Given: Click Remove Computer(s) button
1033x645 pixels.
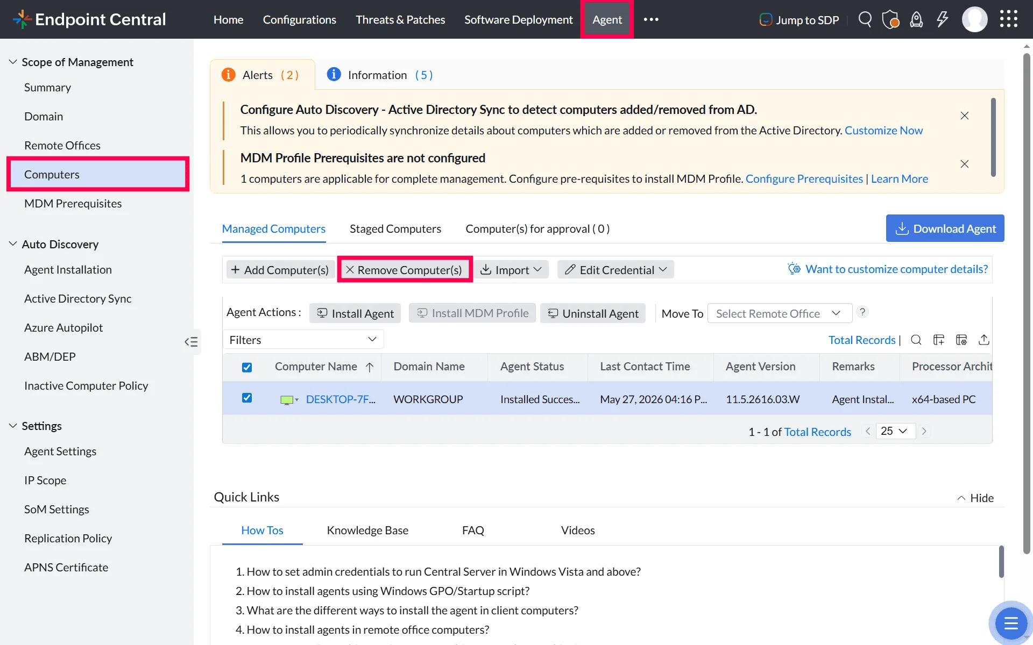Looking at the screenshot, I should click(x=404, y=270).
